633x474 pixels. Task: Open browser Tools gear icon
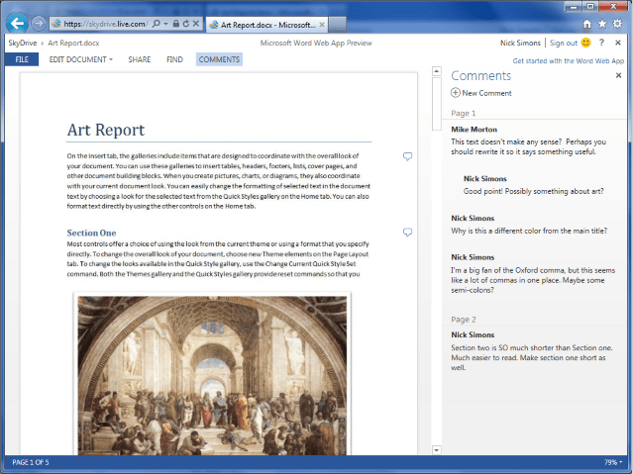point(618,24)
